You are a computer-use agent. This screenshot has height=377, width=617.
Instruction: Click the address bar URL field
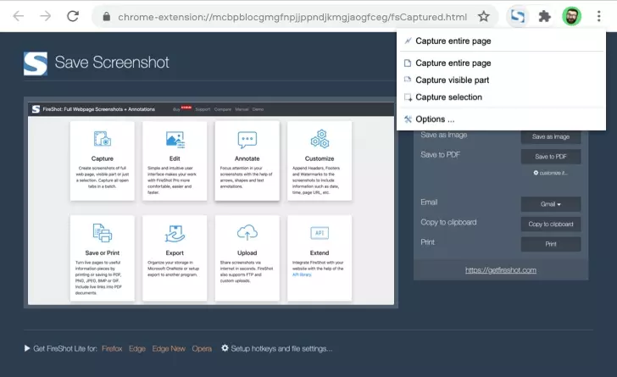tap(292, 17)
